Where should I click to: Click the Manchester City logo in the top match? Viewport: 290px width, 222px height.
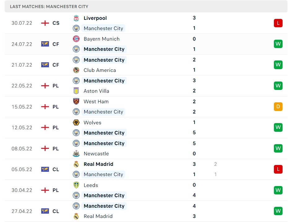coord(76,28)
